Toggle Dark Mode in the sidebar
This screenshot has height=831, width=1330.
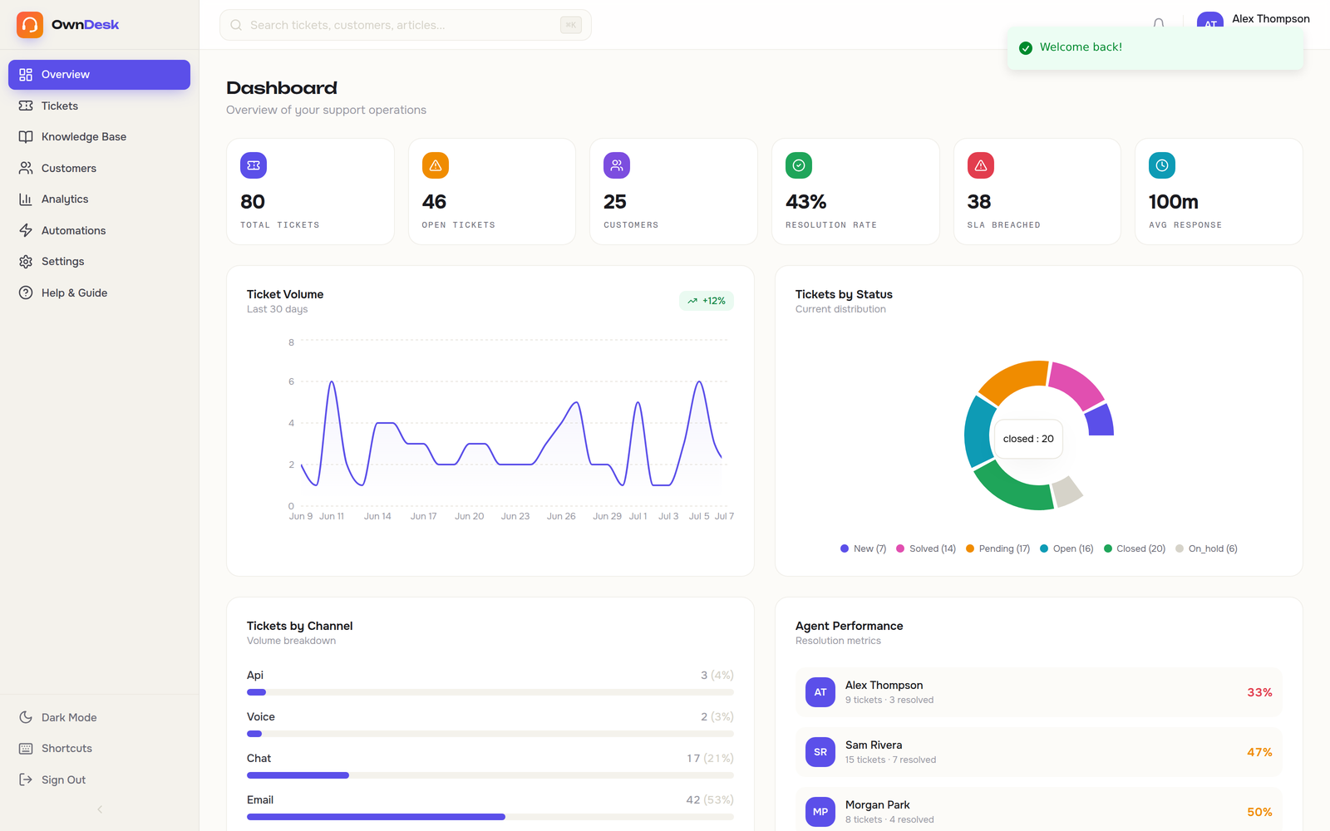(99, 717)
